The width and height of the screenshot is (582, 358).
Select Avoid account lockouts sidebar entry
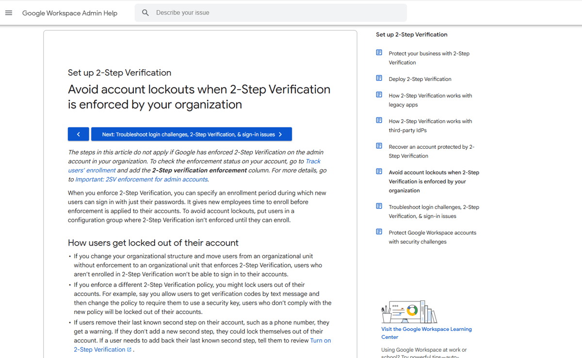tap(434, 182)
